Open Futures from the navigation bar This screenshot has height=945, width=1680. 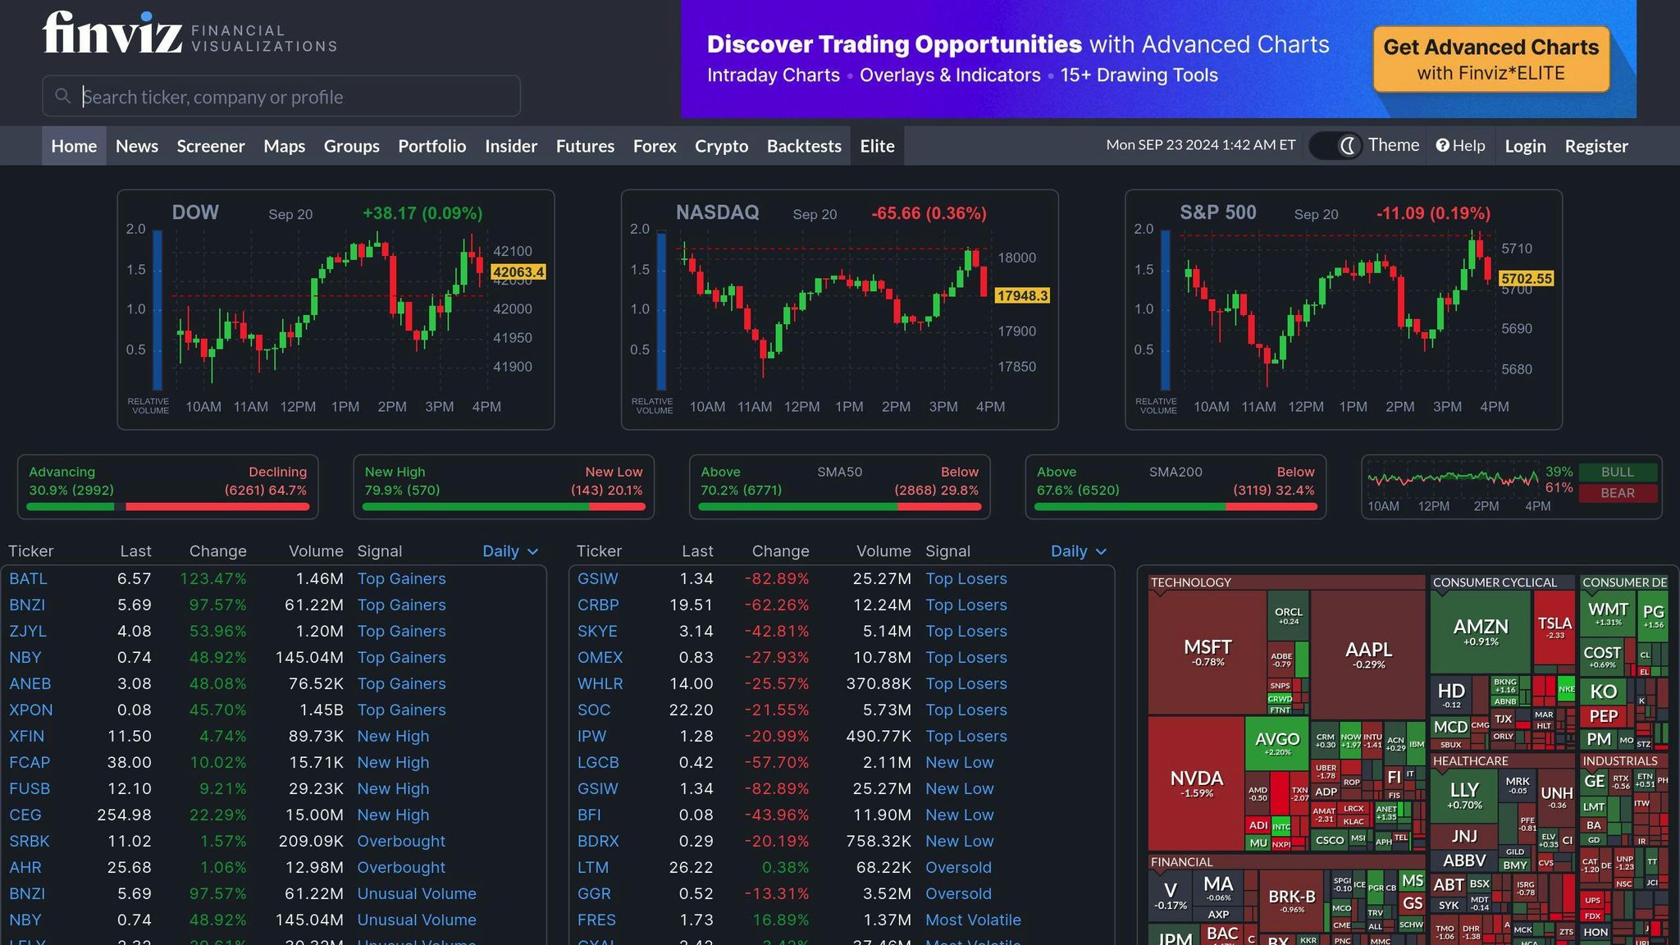tap(585, 146)
